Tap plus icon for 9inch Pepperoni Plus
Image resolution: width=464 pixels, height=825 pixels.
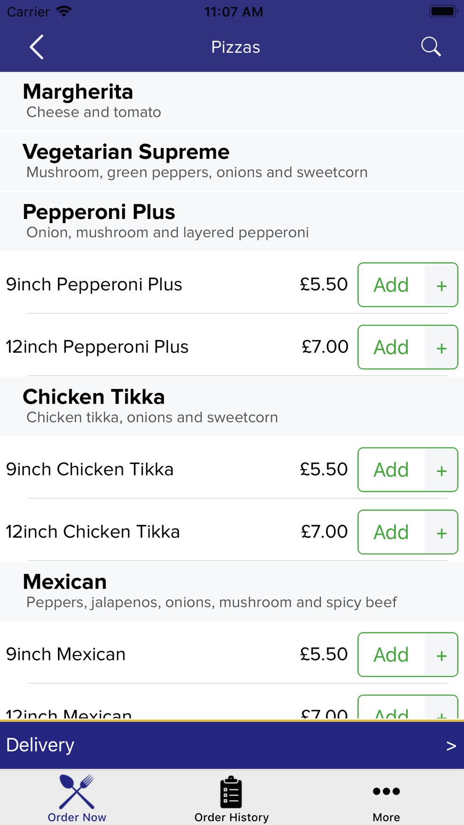coord(441,285)
